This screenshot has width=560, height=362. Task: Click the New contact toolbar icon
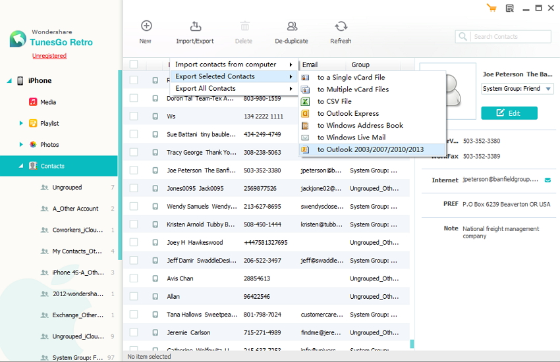tap(146, 26)
